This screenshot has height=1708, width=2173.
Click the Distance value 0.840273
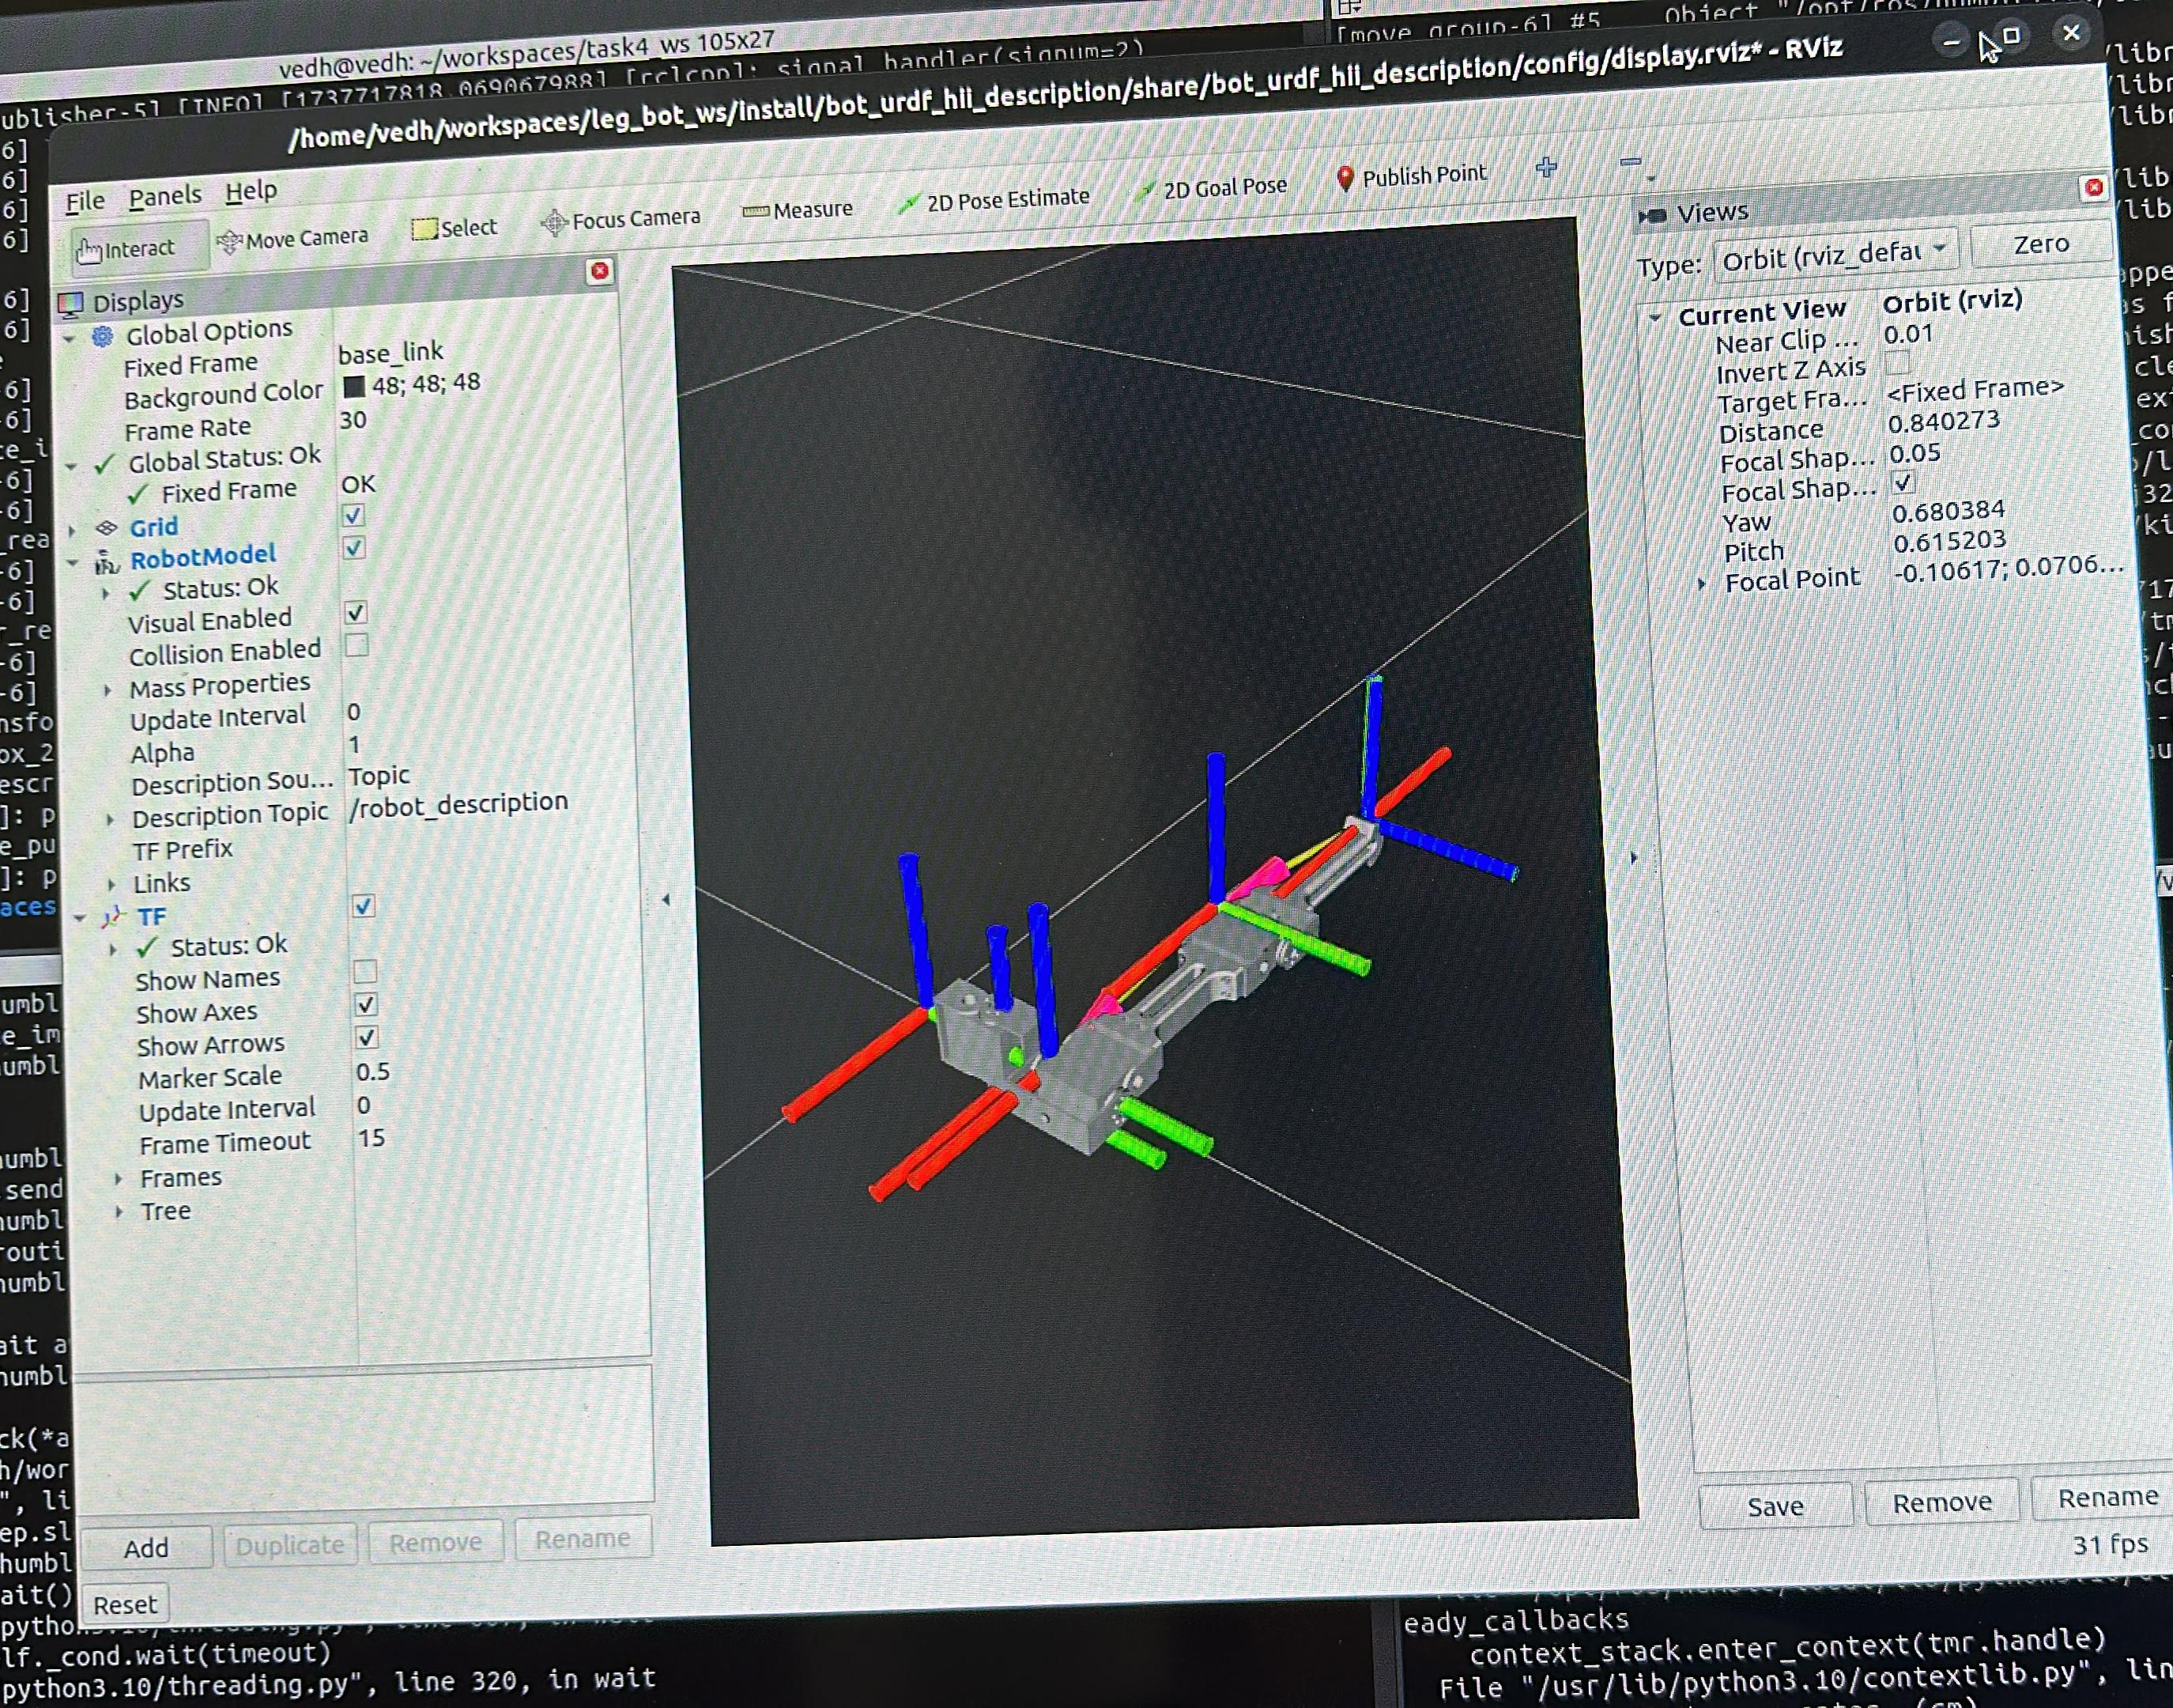coord(1943,422)
